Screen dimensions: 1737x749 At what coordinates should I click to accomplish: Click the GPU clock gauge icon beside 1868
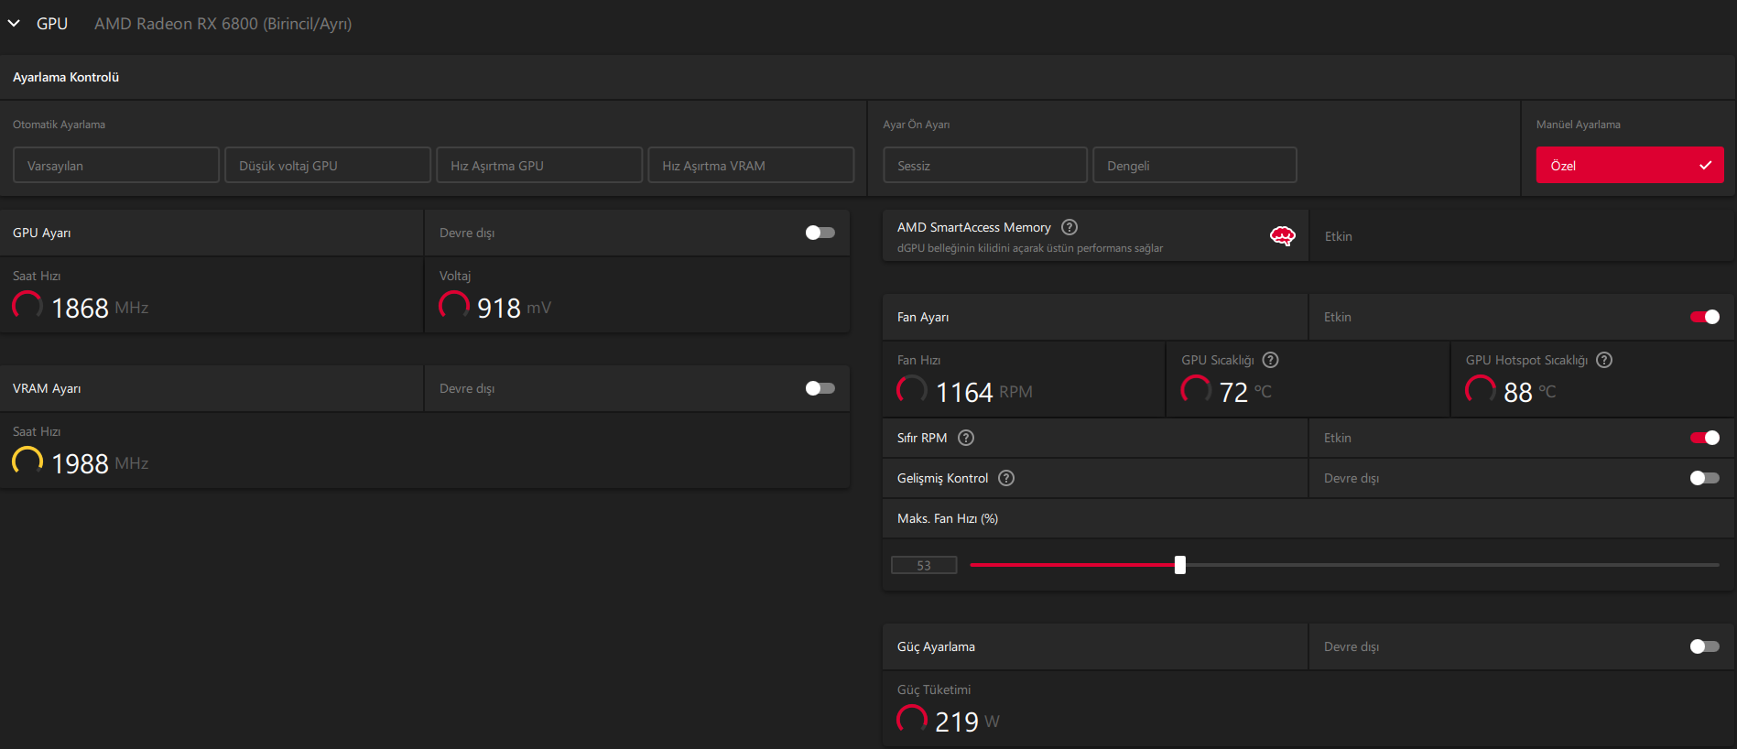tap(27, 305)
